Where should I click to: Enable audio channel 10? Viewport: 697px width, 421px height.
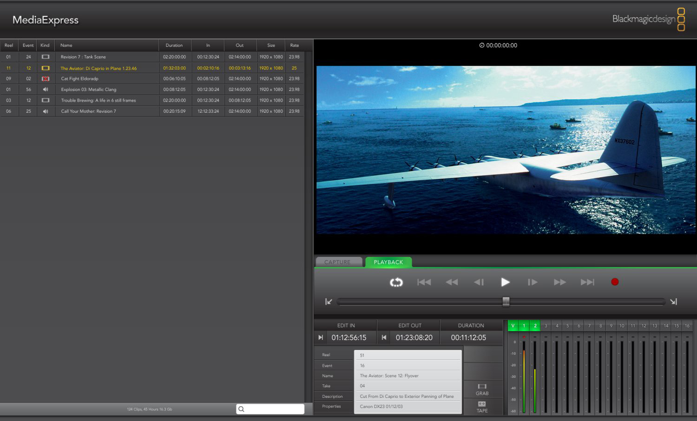tap(622, 325)
